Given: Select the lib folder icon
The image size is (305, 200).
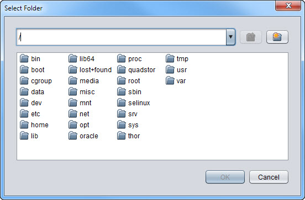Looking at the screenshot, I should (24, 136).
